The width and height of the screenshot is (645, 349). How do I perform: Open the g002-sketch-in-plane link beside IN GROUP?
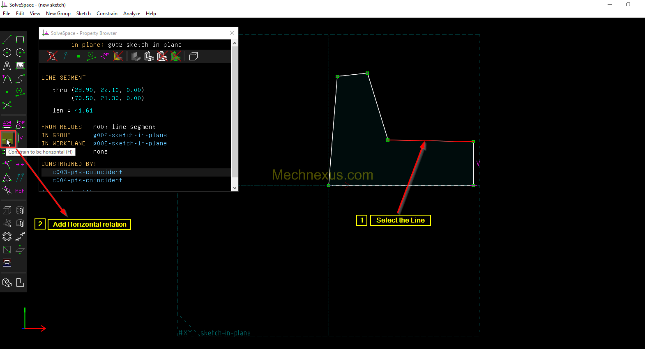pyautogui.click(x=130, y=135)
